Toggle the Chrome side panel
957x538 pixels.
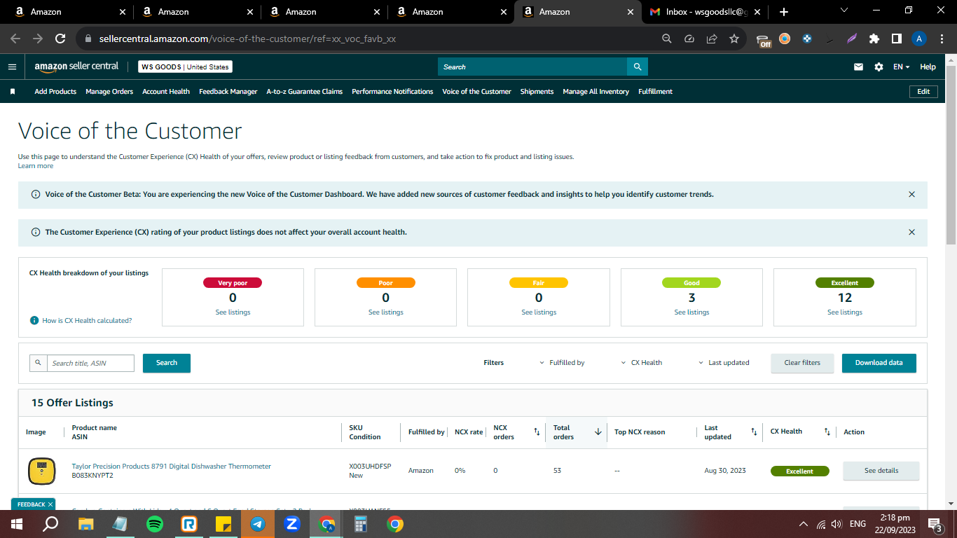tap(897, 39)
